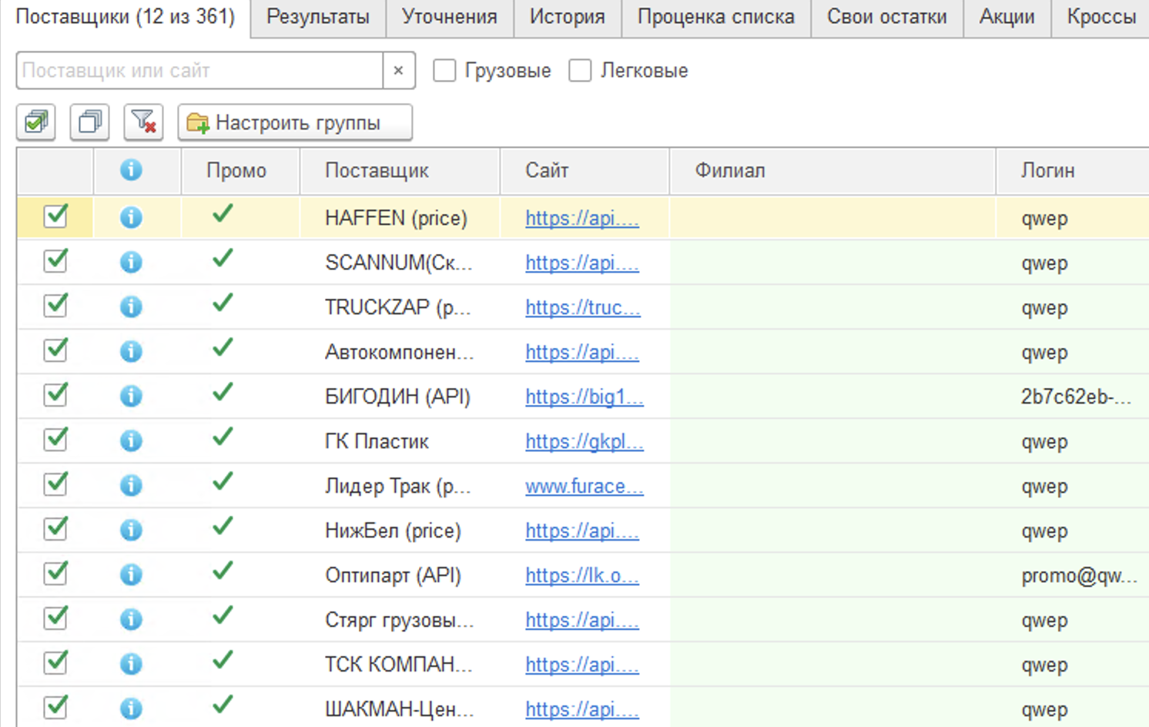Switch to the Акции tab
The image size is (1149, 727).
tap(1007, 17)
